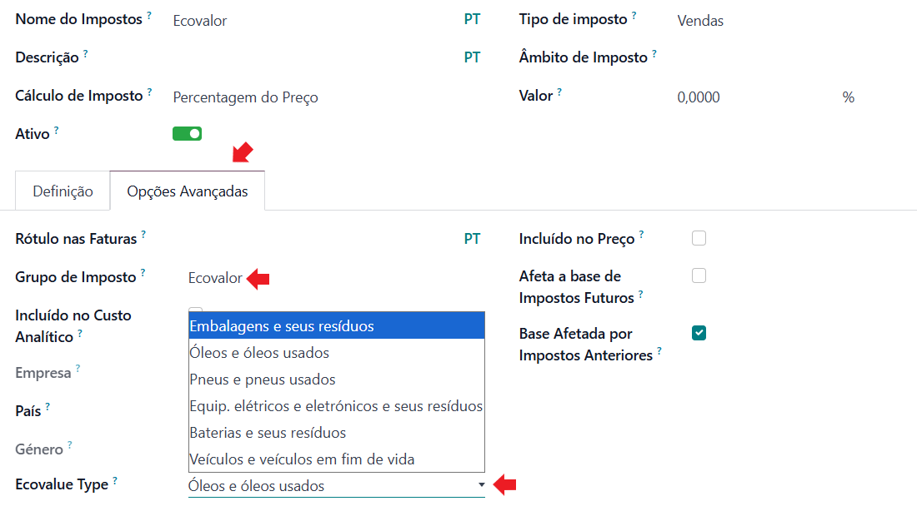Image resolution: width=917 pixels, height=521 pixels.
Task: Uncheck Base Afetada por Impostos Anteriores
Action: (699, 334)
